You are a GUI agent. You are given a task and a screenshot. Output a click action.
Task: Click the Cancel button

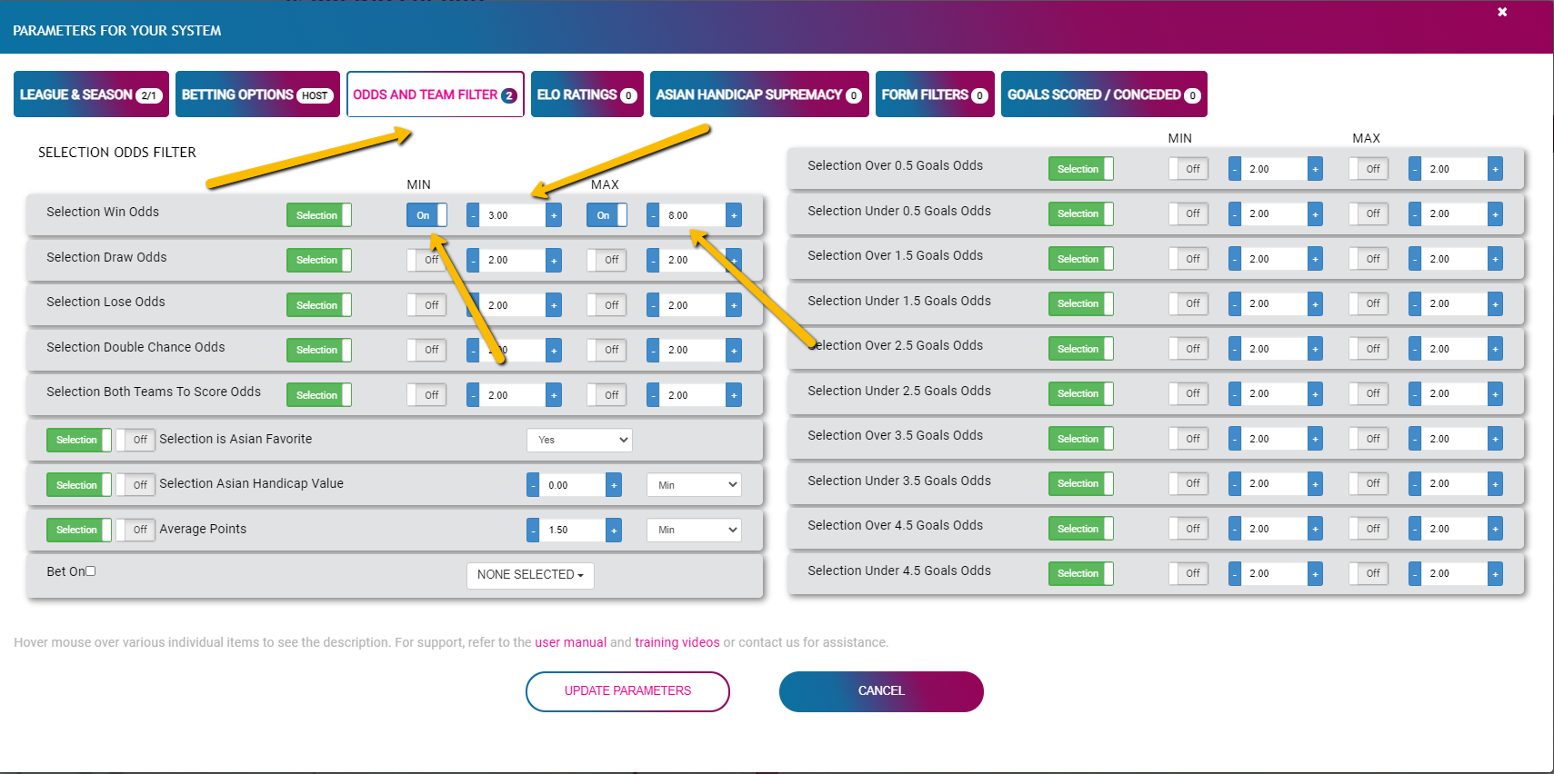[881, 691]
